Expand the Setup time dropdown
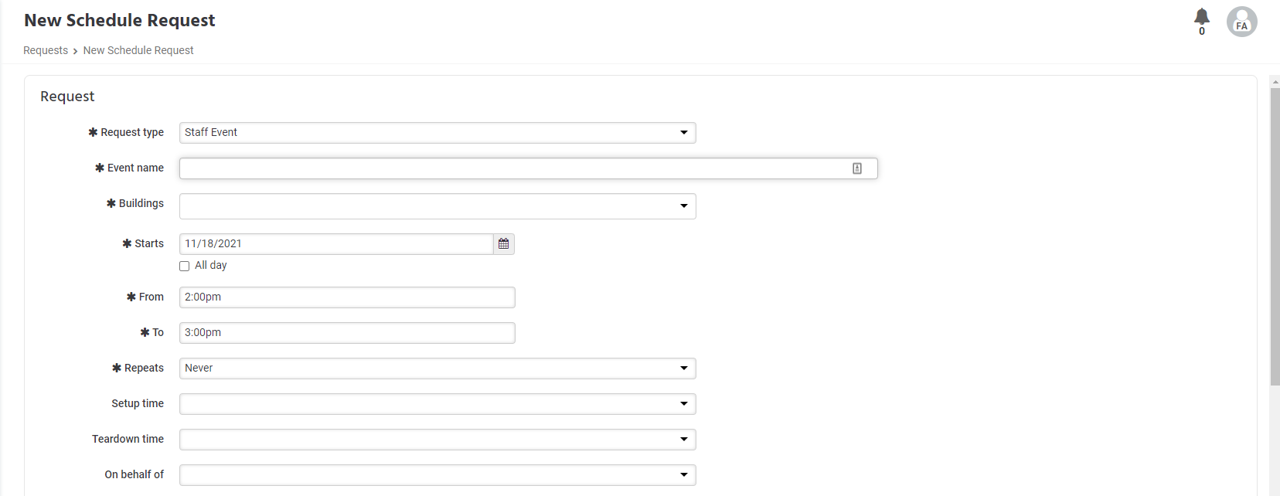Viewport: 1280px width, 496px height. pyautogui.click(x=437, y=404)
